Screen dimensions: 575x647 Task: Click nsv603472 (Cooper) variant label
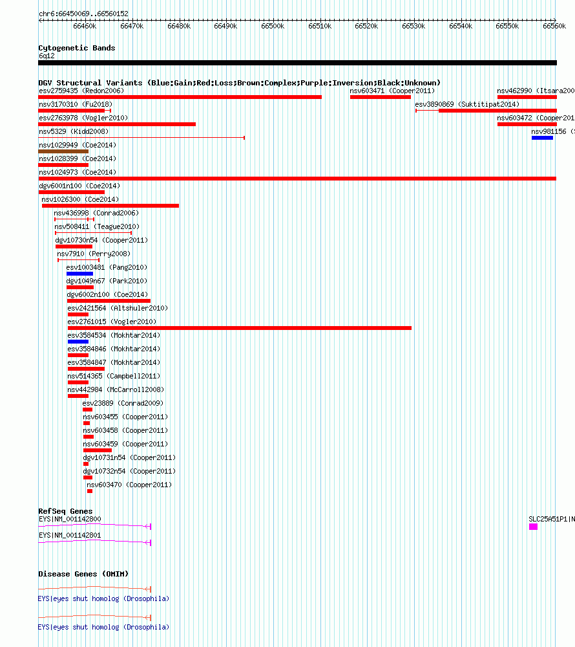pyautogui.click(x=536, y=118)
